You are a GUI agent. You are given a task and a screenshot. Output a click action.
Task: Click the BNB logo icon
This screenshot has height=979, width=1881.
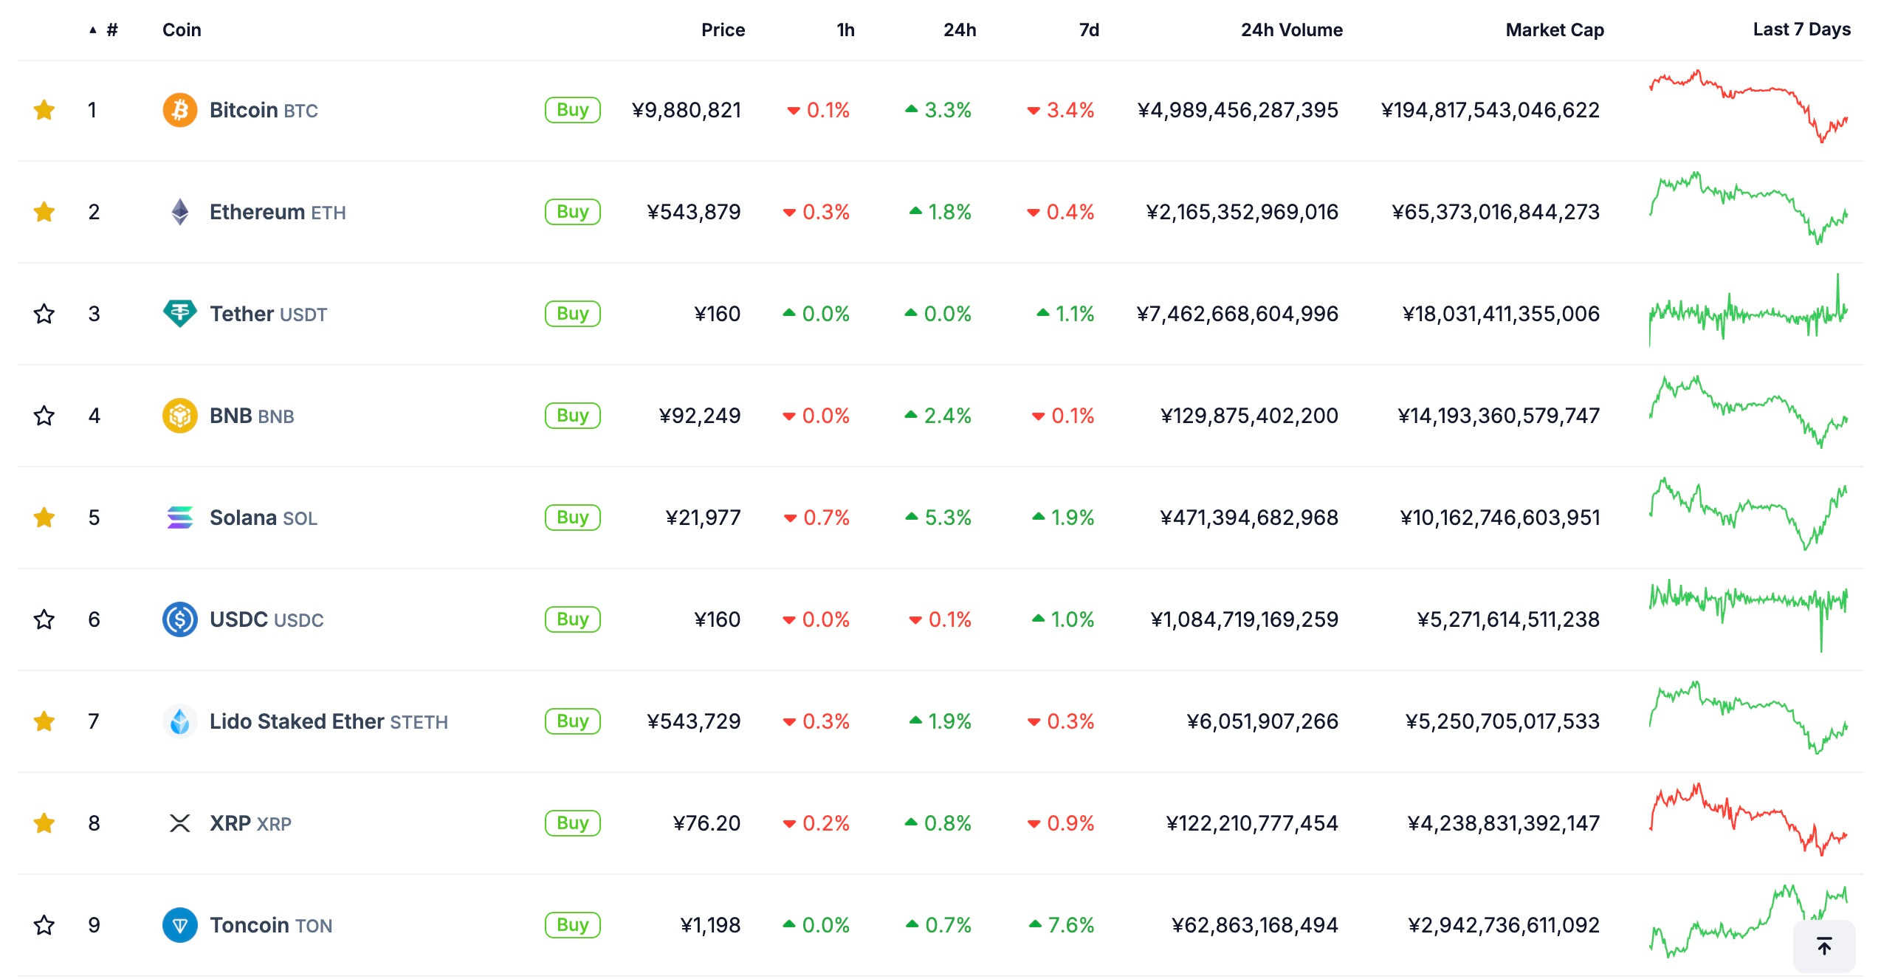click(179, 416)
